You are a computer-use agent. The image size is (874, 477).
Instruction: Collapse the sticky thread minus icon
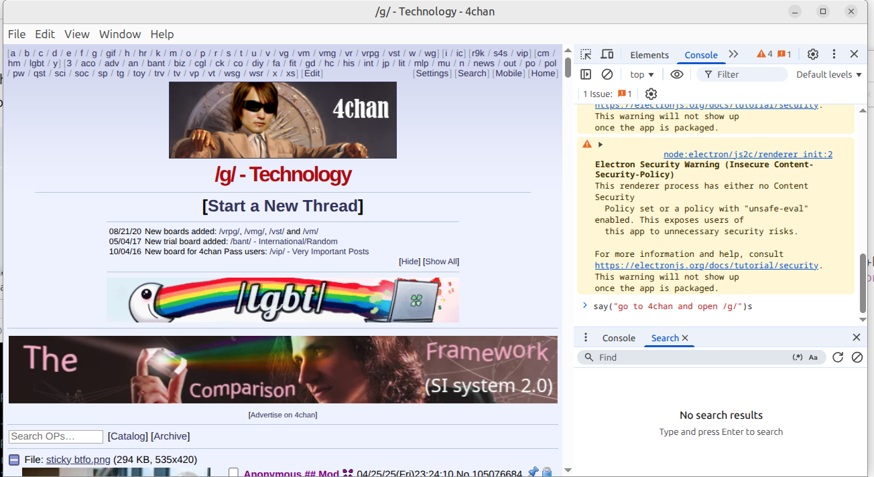[14, 460]
